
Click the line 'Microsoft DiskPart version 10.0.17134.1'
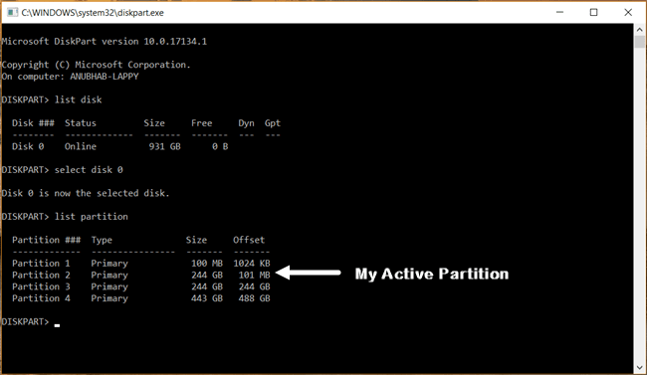(x=104, y=41)
